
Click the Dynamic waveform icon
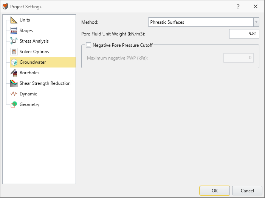14,94
